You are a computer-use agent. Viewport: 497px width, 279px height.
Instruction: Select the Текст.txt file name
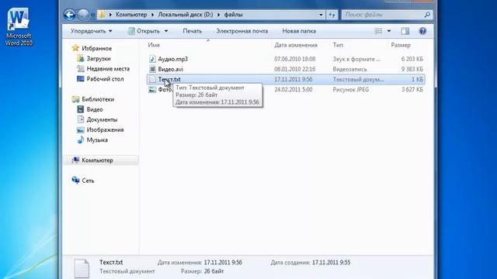pos(169,79)
